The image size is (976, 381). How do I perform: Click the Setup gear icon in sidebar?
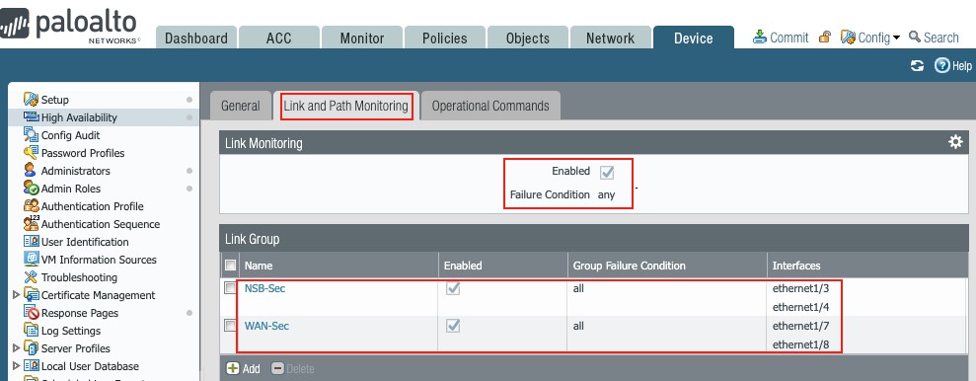31,99
